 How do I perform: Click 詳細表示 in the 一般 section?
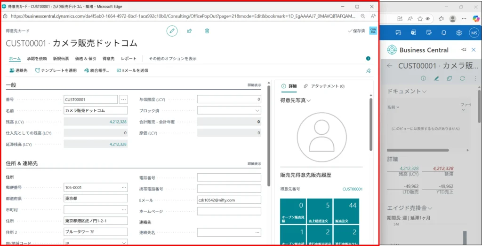coord(254,85)
